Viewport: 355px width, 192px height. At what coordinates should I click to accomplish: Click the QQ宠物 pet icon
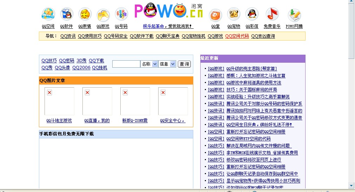234,14
